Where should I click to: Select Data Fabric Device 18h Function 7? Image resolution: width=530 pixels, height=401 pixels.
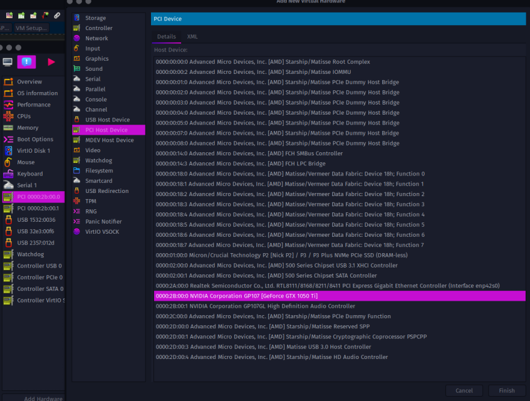340,245
